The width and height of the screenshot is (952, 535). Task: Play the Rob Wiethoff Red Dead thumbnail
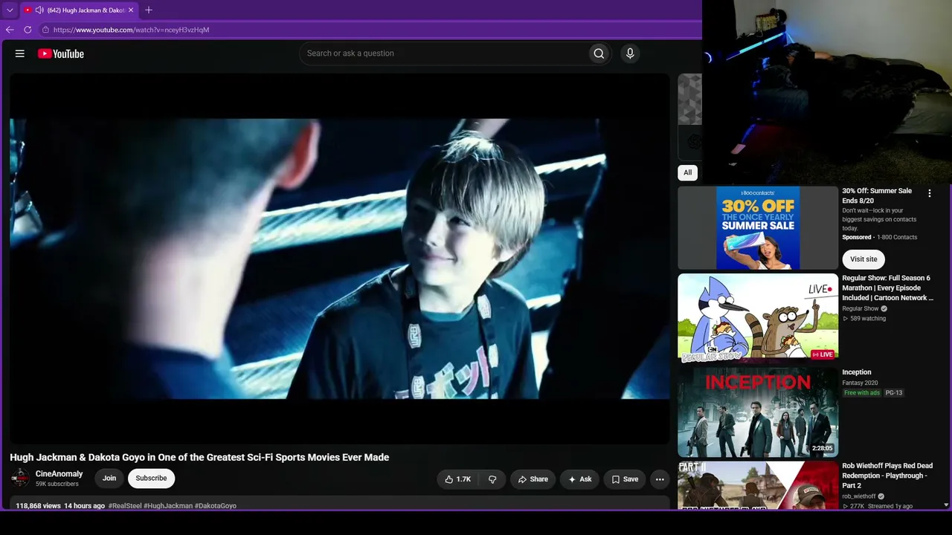click(x=758, y=486)
